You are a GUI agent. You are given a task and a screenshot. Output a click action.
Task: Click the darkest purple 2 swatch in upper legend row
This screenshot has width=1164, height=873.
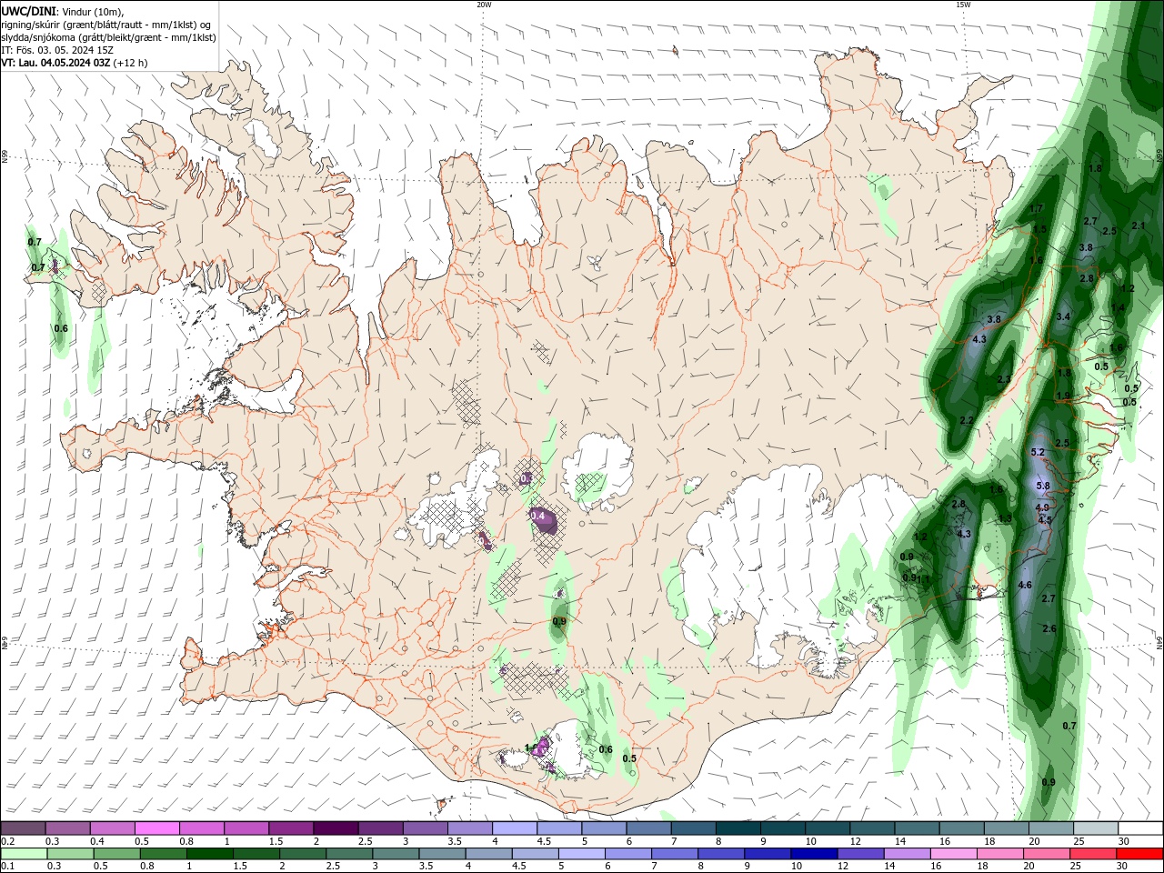pyautogui.click(x=336, y=828)
